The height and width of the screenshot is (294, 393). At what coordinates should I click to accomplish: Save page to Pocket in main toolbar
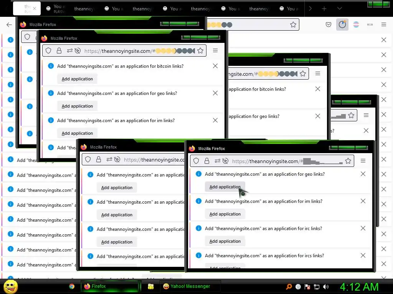point(329,24)
